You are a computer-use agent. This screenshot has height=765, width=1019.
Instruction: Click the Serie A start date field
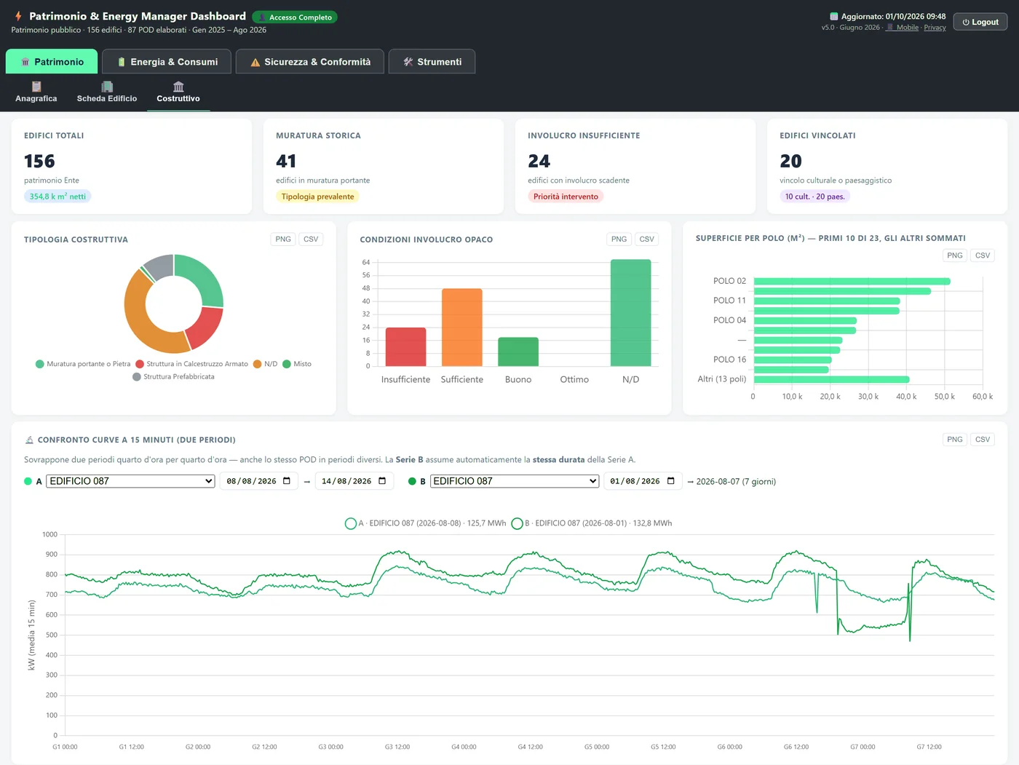(x=259, y=481)
